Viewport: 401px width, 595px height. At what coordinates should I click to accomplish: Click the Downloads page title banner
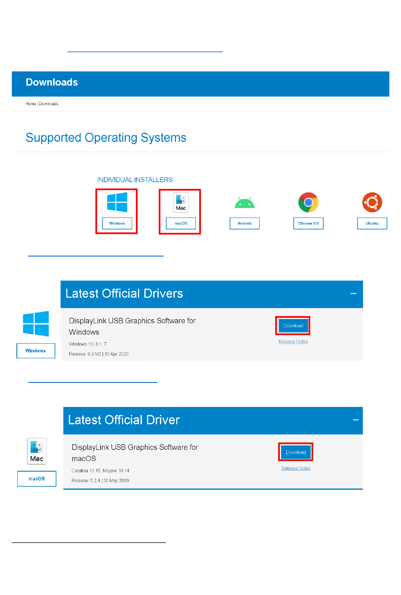click(200, 84)
